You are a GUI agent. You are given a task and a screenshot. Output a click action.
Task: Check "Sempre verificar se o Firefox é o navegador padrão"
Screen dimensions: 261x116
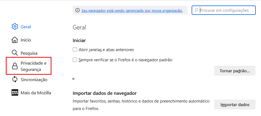click(x=75, y=60)
